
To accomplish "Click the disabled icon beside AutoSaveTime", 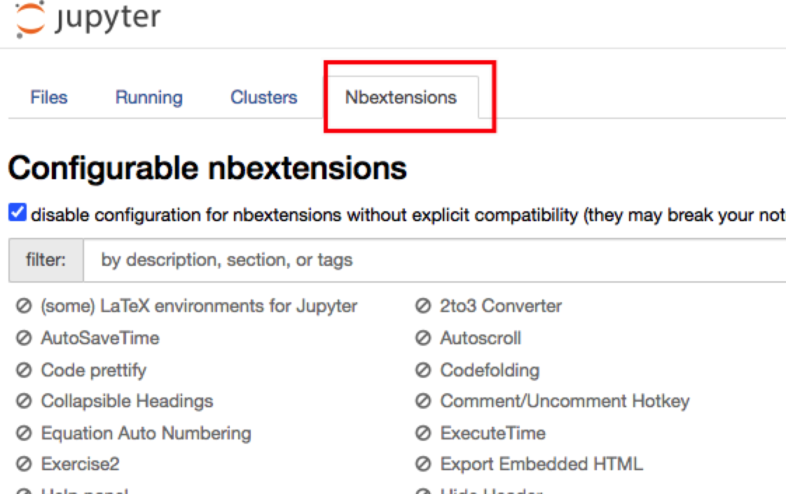I will (24, 339).
